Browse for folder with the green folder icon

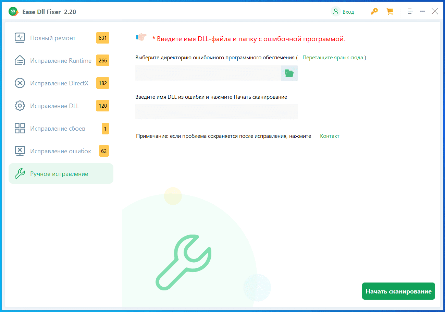289,73
